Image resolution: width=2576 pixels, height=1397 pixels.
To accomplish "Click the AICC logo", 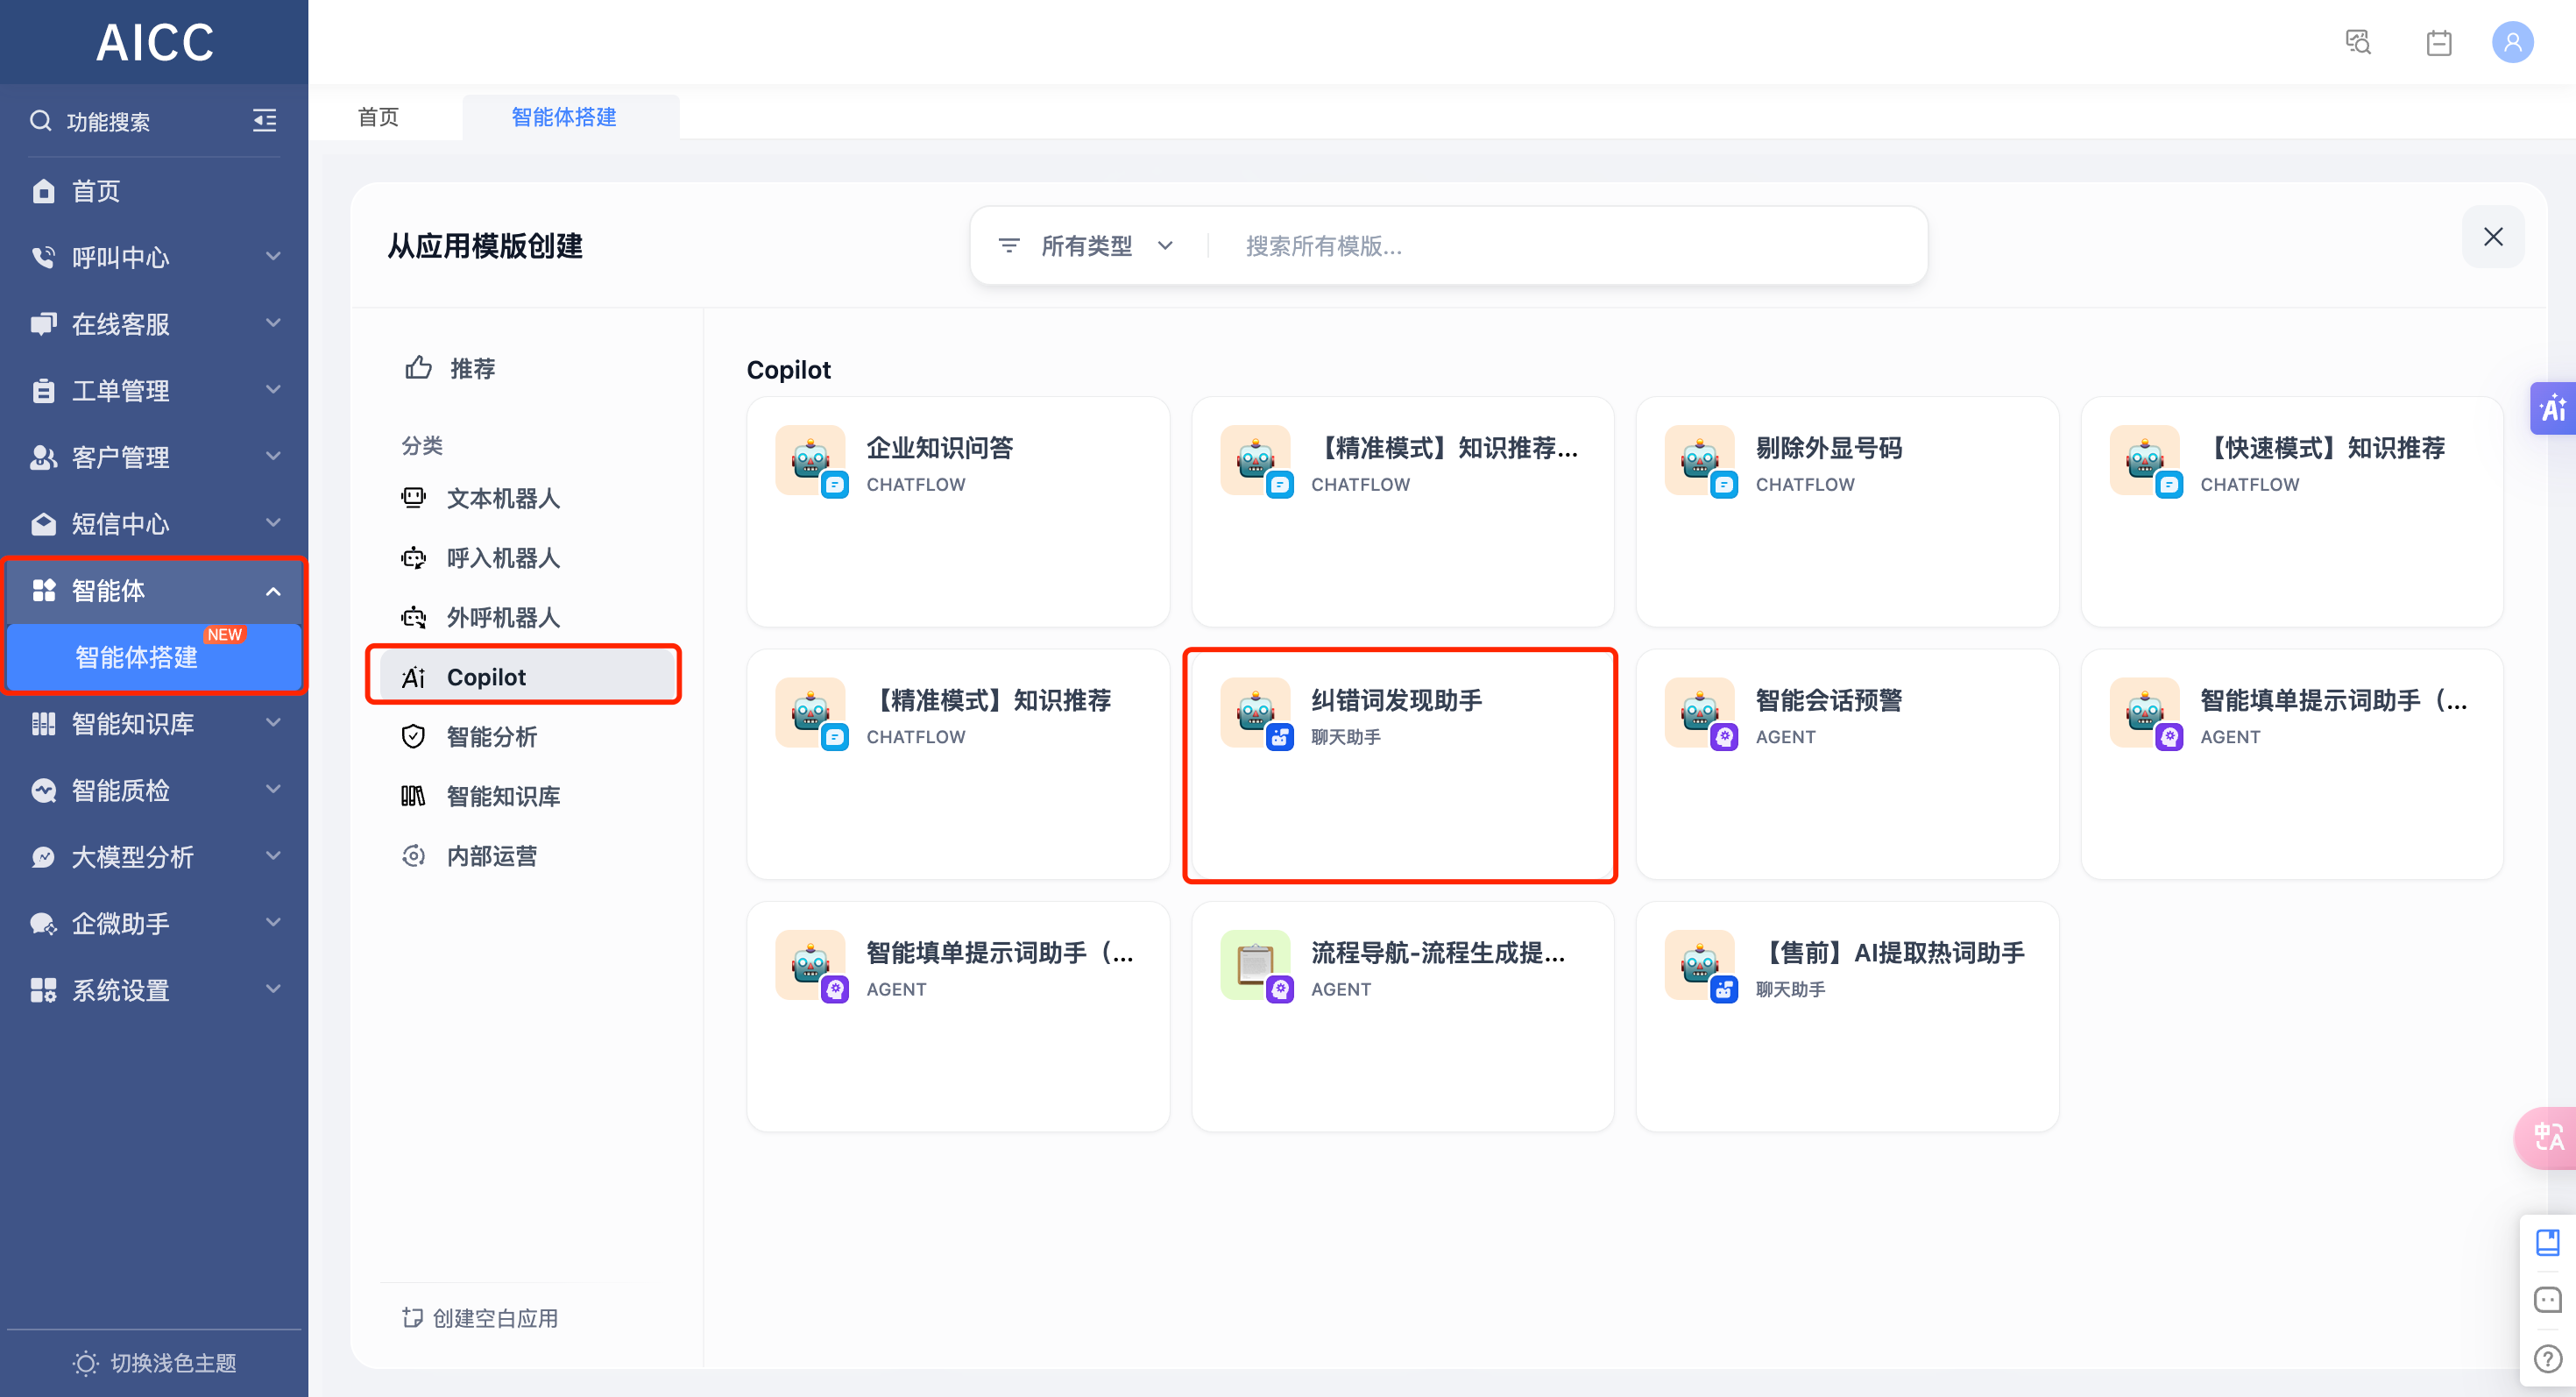I will coord(155,42).
